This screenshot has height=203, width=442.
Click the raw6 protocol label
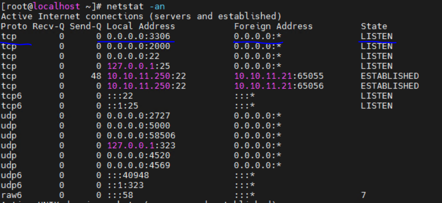pos(11,195)
